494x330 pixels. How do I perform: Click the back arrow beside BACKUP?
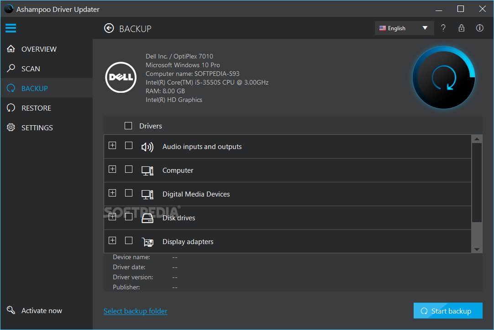coord(109,28)
